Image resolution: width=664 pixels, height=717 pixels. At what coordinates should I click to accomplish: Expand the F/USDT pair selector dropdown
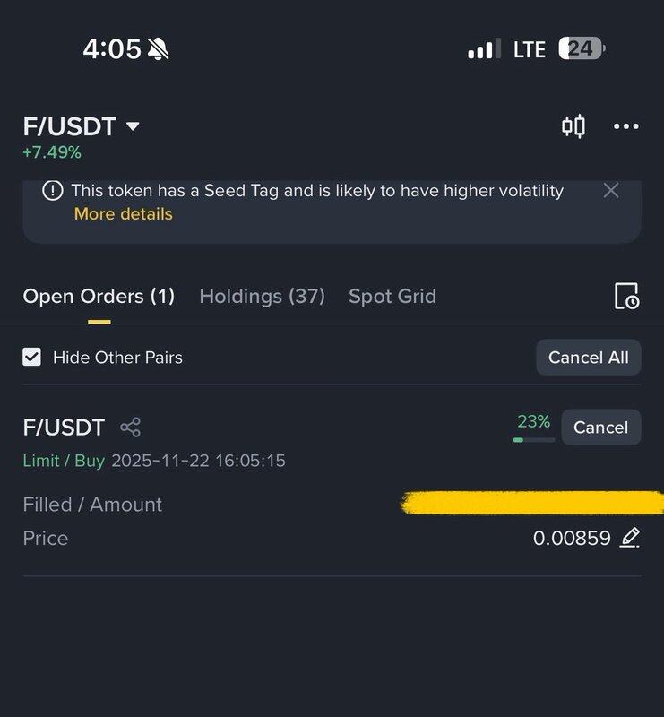(x=133, y=126)
